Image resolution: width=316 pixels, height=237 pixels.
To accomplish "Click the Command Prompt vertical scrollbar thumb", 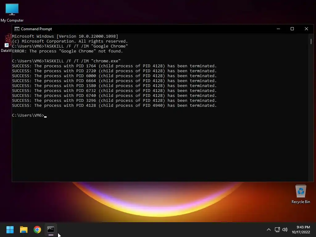I will click(x=311, y=42).
